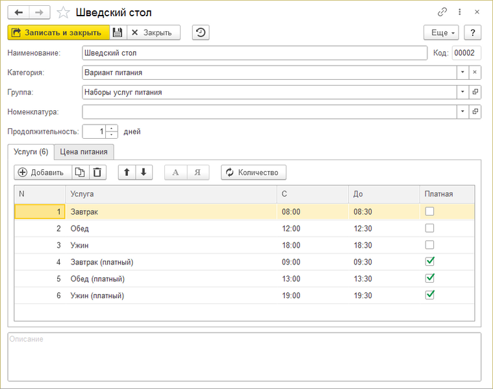This screenshot has width=493, height=389.
Task: Switch to the Цена питания tab
Action: [x=84, y=152]
